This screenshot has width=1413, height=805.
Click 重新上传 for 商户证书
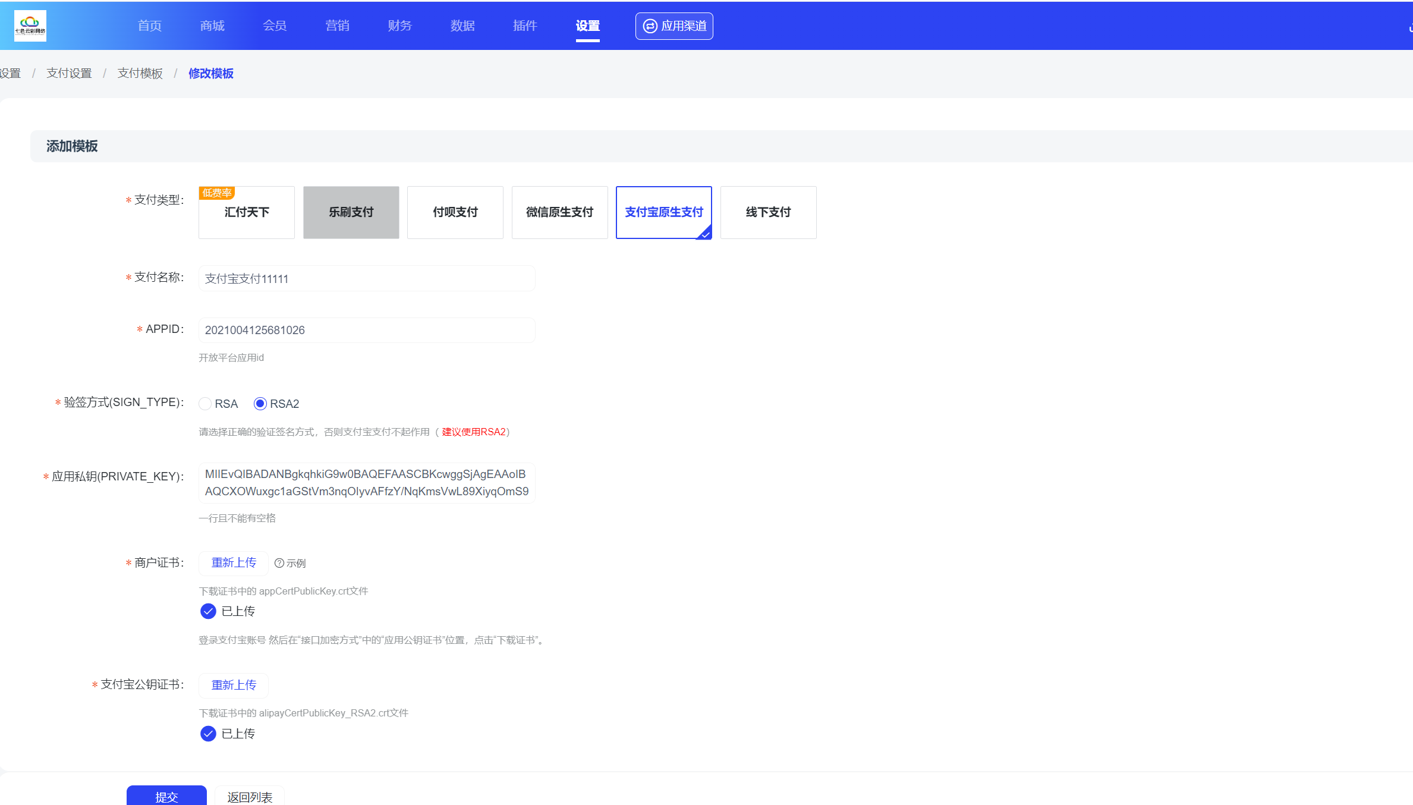[234, 563]
